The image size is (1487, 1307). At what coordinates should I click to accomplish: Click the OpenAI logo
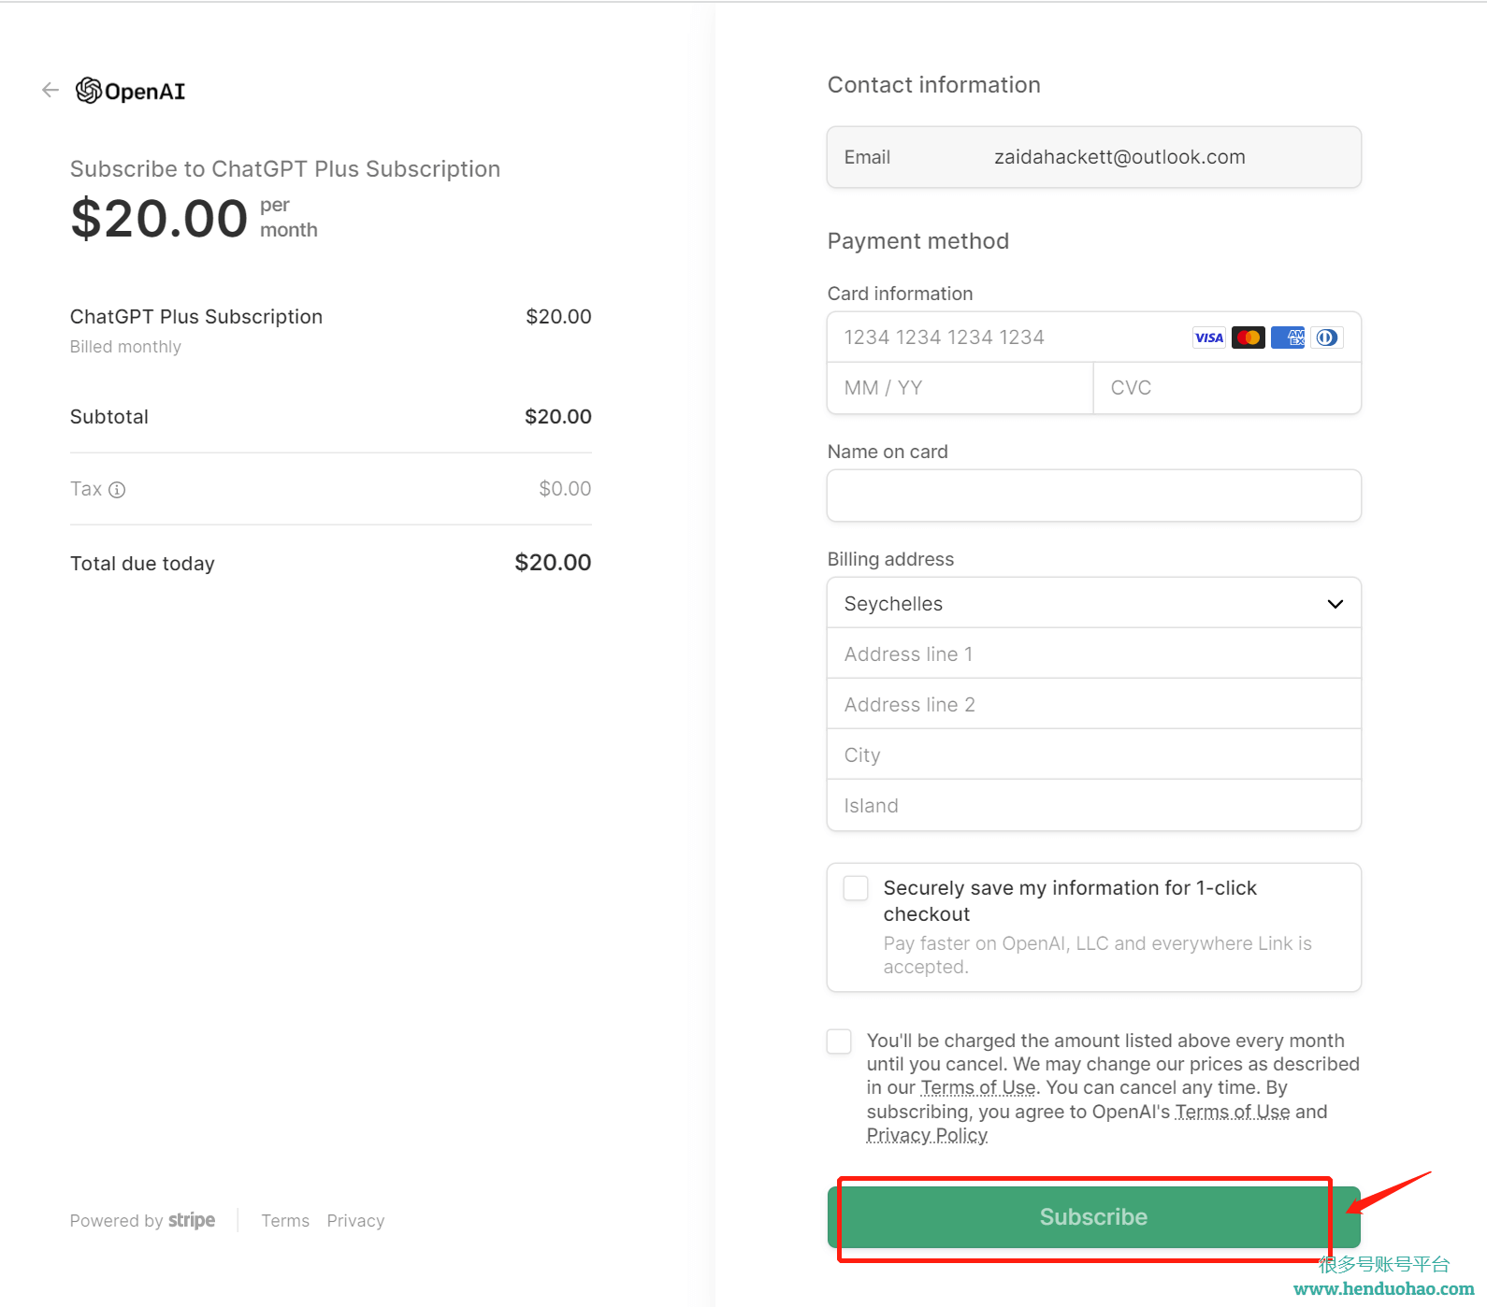tap(131, 91)
